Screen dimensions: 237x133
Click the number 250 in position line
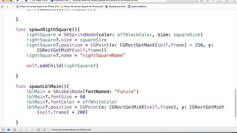tap(199, 45)
